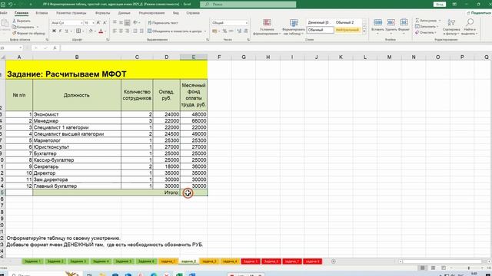Image resolution: width=492 pixels, height=276 pixels.
Task: Toggle top vertical alignment
Action: (115, 22)
